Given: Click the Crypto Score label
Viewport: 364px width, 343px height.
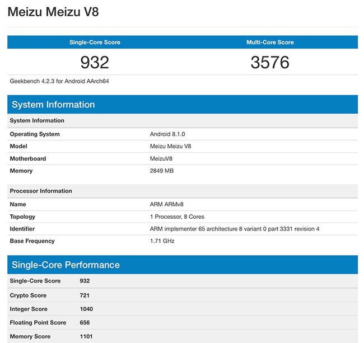Looking at the screenshot, I should (28, 295).
